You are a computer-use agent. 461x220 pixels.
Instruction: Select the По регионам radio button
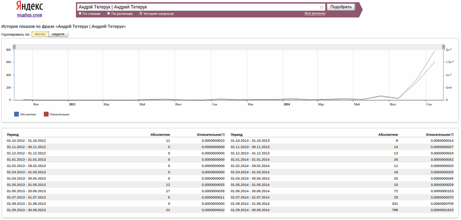click(x=109, y=14)
